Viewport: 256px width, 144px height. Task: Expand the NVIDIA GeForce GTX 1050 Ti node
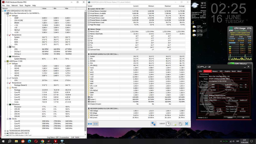click(x=5, y=133)
